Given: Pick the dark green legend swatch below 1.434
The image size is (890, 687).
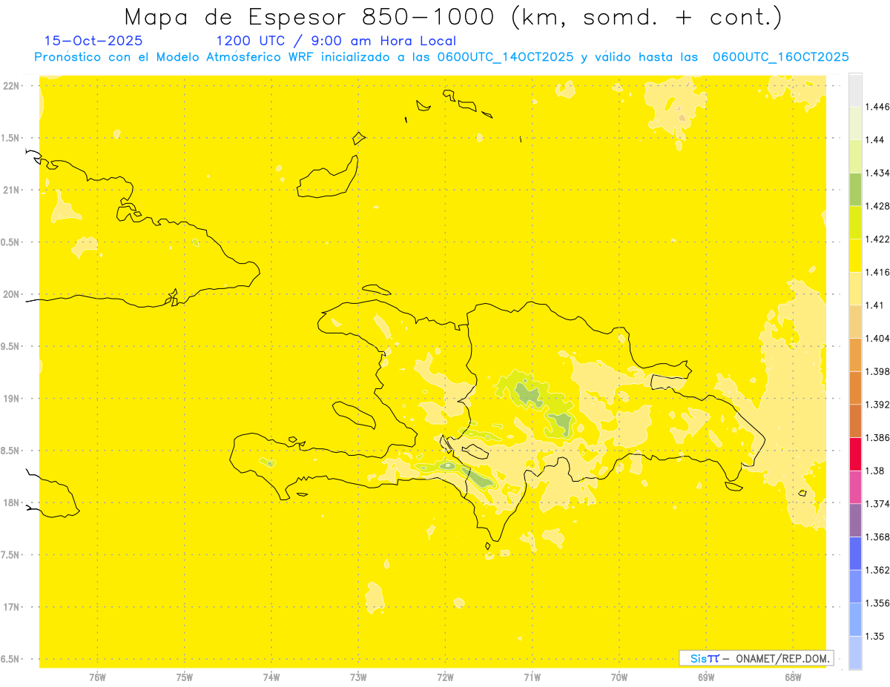Looking at the screenshot, I should 855,189.
